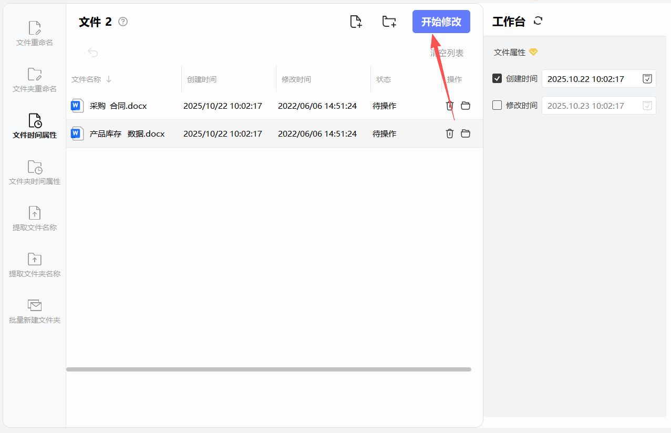This screenshot has width=671, height=433.
Task: Open folder location of 采购 合同.docx
Action: coord(466,106)
